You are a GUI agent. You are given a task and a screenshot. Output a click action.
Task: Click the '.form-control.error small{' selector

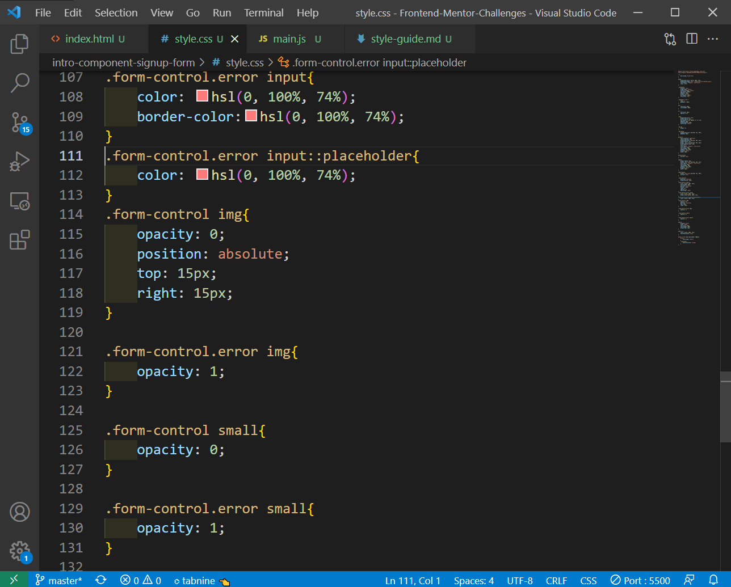[209, 508]
